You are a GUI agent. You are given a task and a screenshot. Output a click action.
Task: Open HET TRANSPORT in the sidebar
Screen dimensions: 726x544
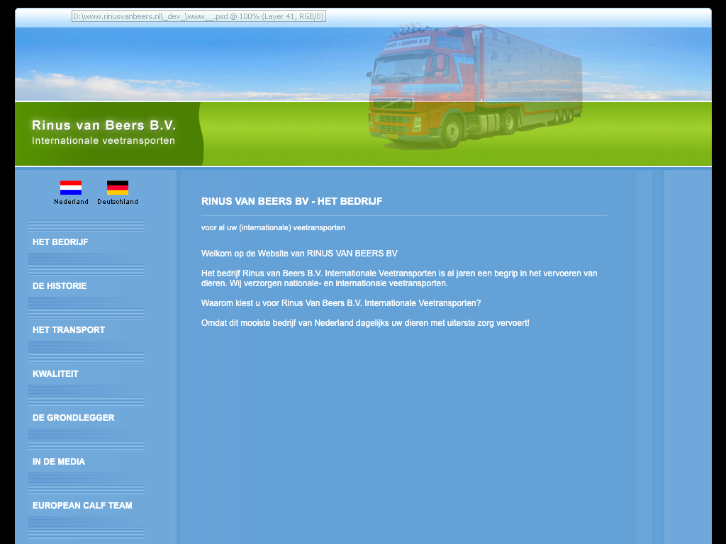click(69, 330)
